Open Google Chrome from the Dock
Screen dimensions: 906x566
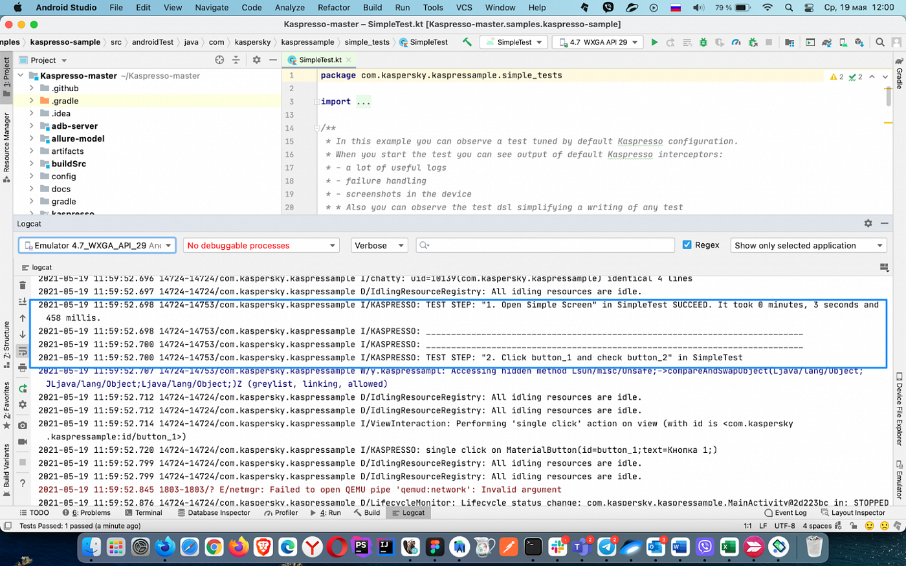214,547
